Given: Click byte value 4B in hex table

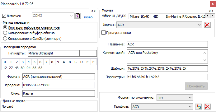Looking at the screenshot, I should (x=17, y=68).
